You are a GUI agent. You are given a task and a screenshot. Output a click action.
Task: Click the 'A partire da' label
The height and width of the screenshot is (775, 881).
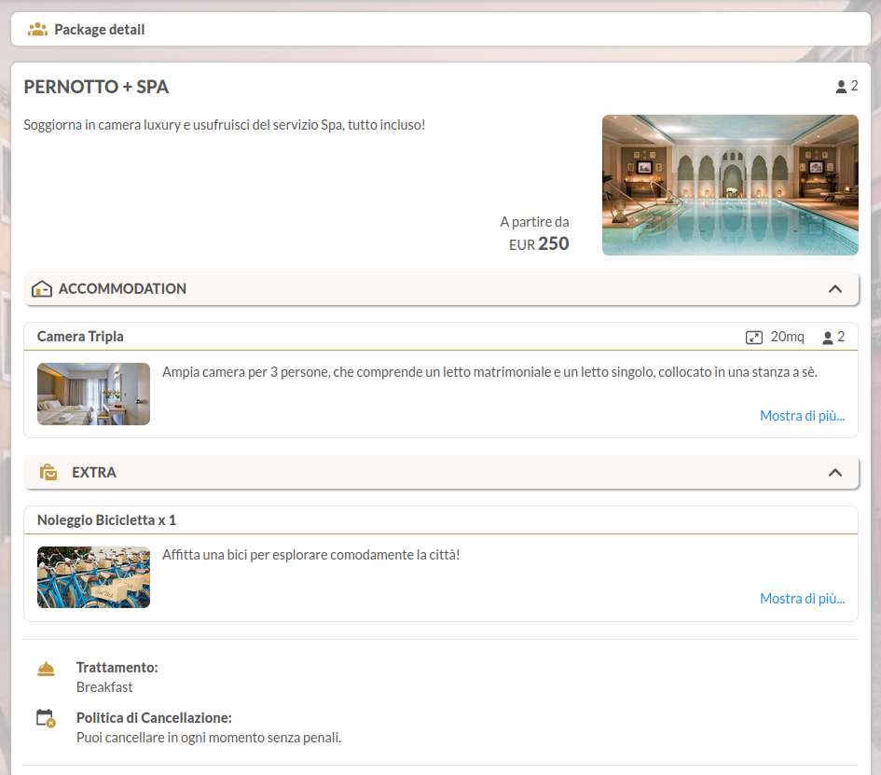(x=534, y=222)
